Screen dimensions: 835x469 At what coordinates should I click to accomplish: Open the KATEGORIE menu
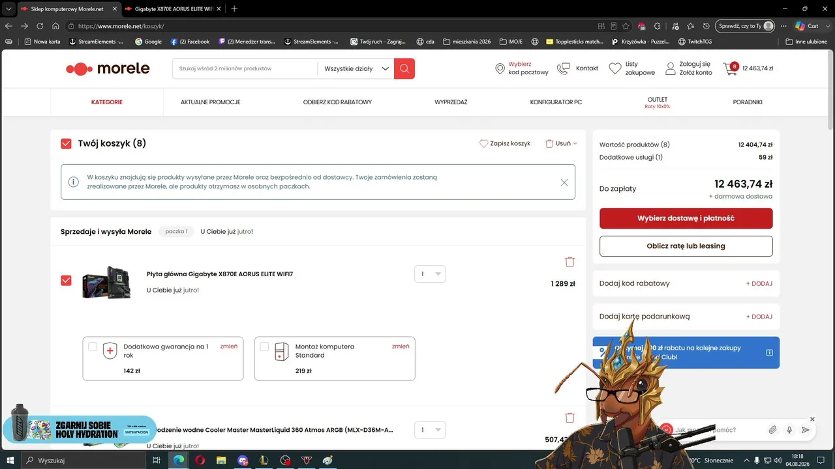pyautogui.click(x=107, y=102)
